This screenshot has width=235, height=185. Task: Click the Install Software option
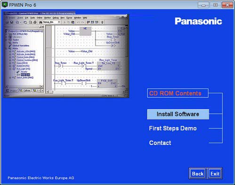point(178,114)
